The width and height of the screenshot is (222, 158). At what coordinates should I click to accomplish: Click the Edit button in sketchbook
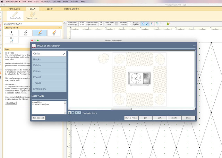pos(146,118)
